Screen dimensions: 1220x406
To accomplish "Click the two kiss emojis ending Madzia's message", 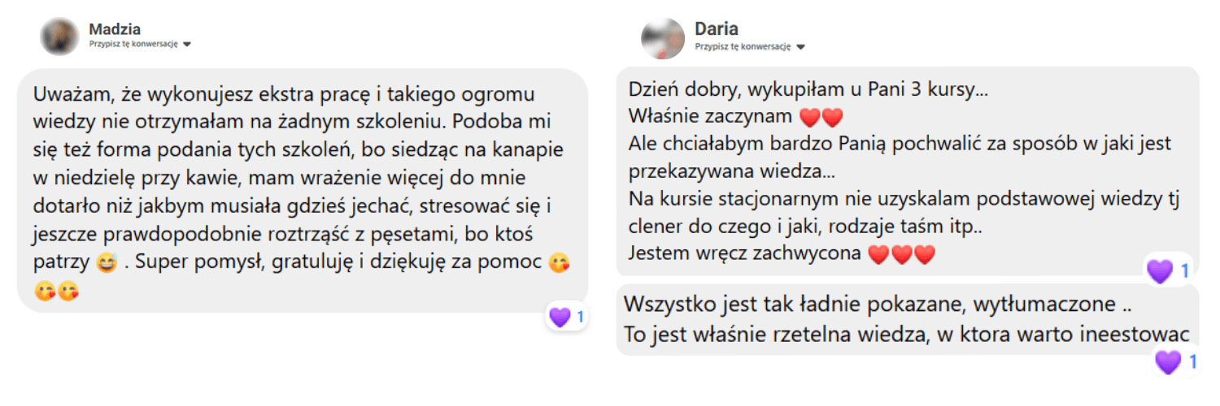I will (57, 290).
